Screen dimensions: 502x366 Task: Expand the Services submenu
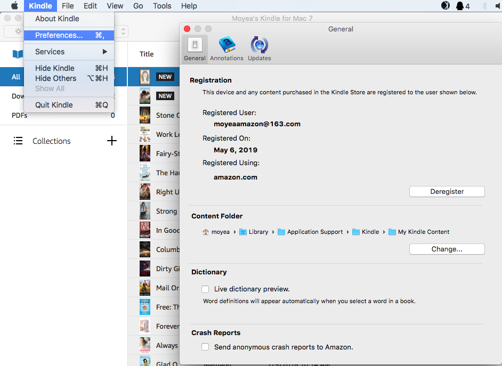click(69, 52)
